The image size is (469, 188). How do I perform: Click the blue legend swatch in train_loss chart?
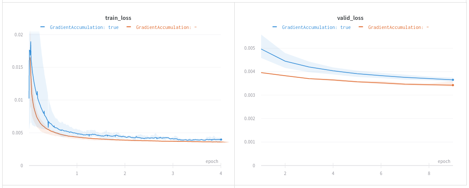[x=42, y=27]
